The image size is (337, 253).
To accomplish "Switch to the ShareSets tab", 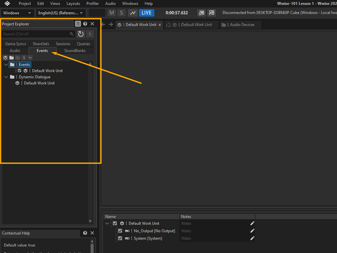I will pyautogui.click(x=41, y=44).
